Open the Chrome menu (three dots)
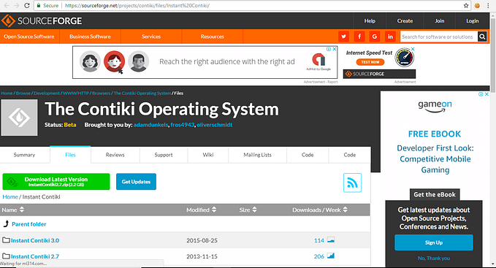The height and width of the screenshot is (268, 496). [x=489, y=5]
